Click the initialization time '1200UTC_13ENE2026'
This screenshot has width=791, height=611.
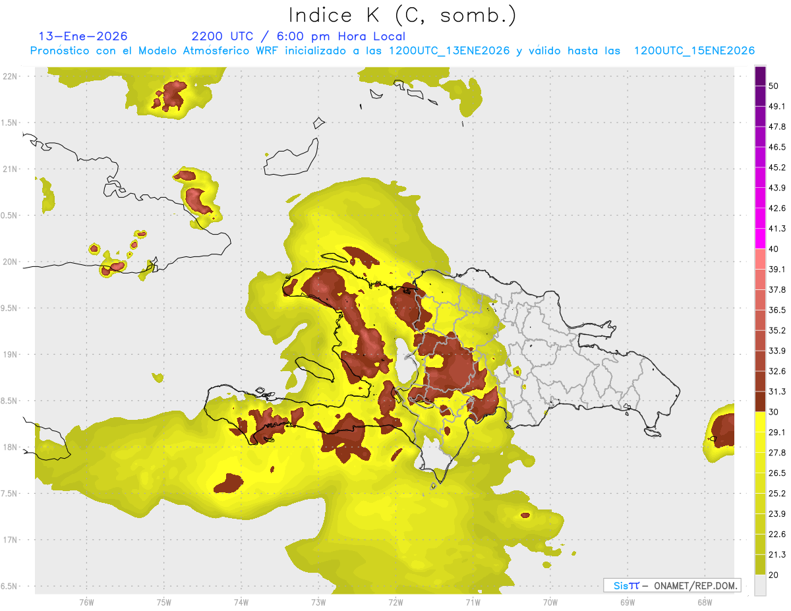coord(449,51)
